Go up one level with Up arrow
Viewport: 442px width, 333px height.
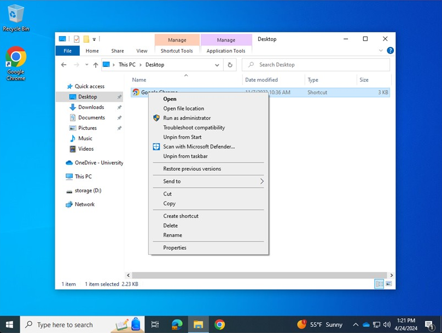(x=96, y=65)
